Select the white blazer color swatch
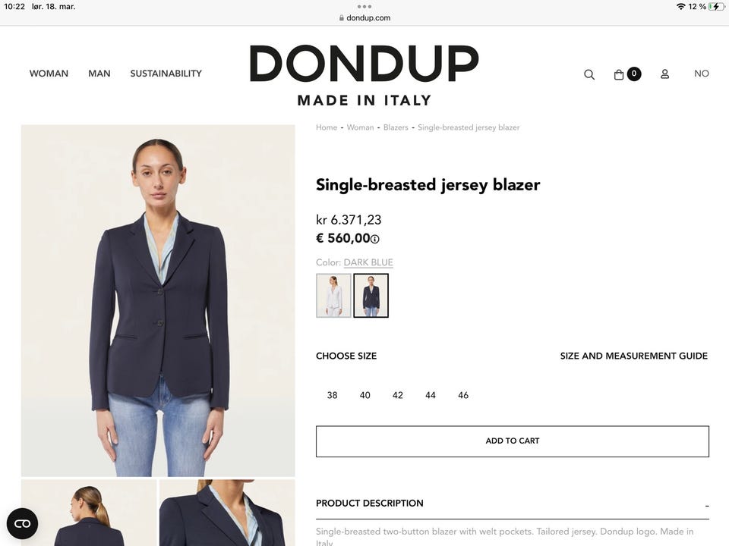 click(333, 295)
